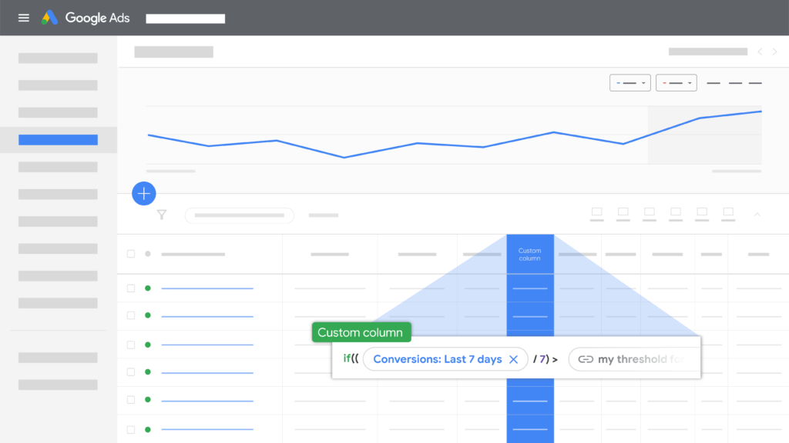Toggle the select-all checkbox in table header
The image size is (789, 443).
tap(130, 254)
